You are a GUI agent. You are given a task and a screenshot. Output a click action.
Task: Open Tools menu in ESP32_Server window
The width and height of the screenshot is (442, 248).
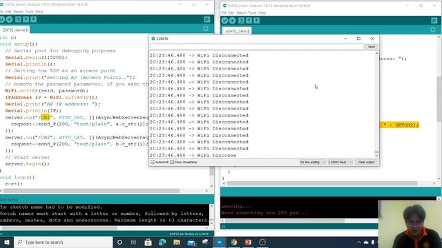click(29, 12)
